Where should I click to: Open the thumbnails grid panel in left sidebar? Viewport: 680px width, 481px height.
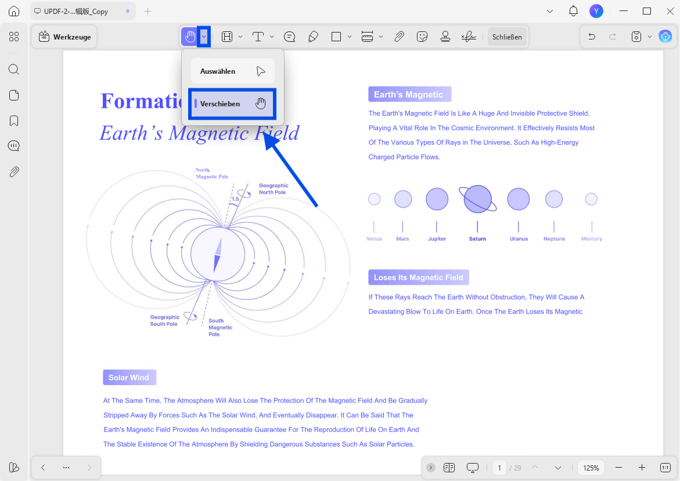(x=14, y=37)
